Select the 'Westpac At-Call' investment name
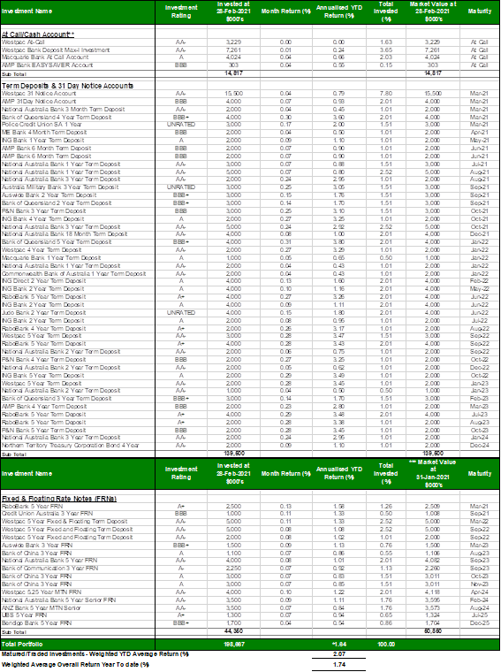The width and height of the screenshot is (501, 672). pyautogui.click(x=23, y=42)
